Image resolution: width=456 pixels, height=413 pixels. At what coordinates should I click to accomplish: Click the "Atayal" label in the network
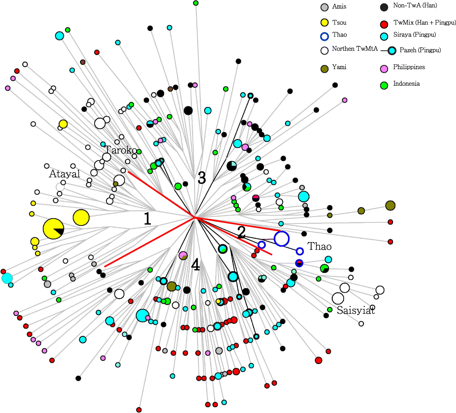(64, 174)
